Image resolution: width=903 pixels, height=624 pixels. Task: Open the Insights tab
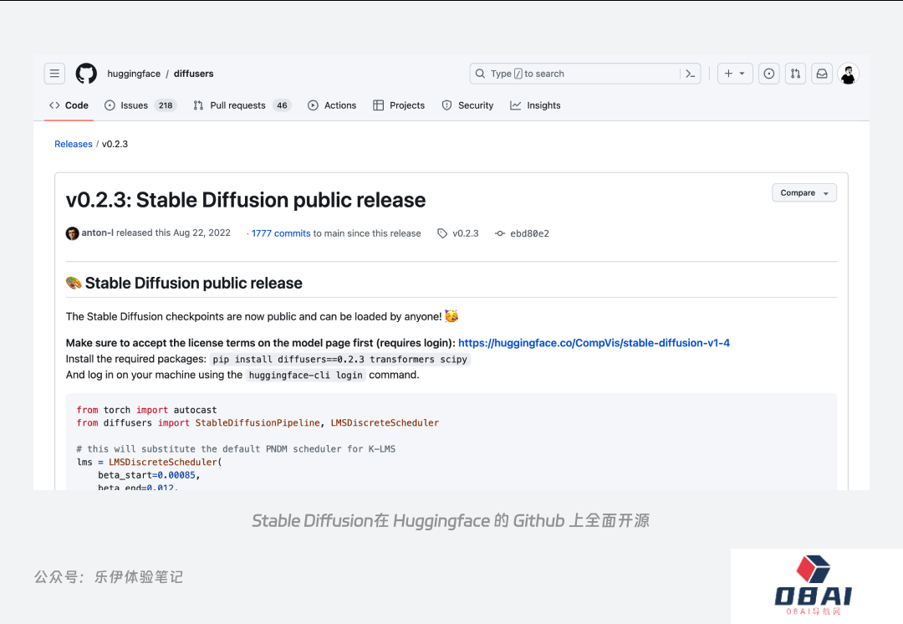(535, 105)
